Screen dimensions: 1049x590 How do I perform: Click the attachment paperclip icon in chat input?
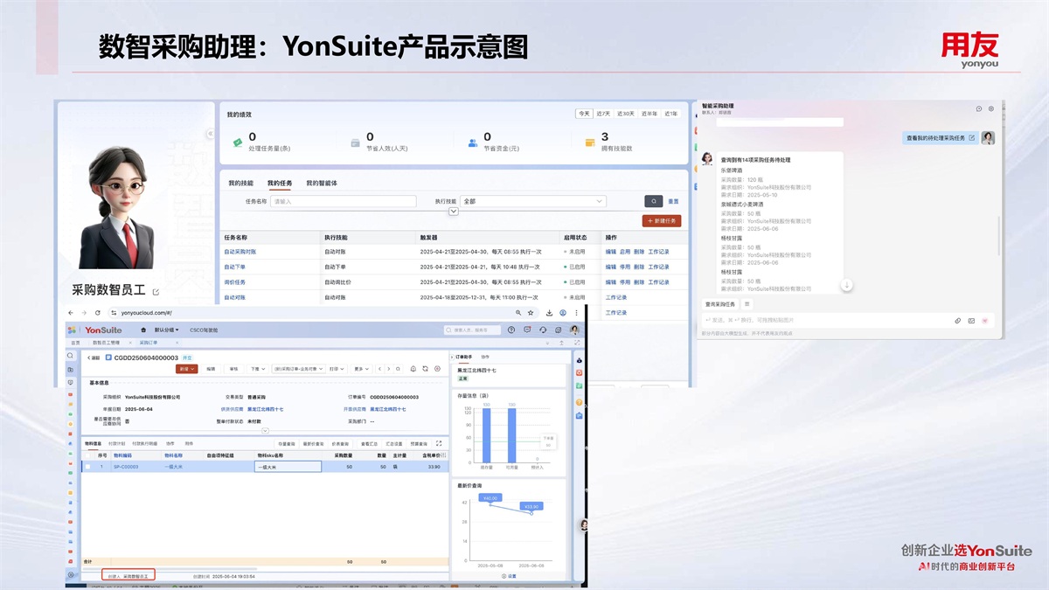click(958, 321)
